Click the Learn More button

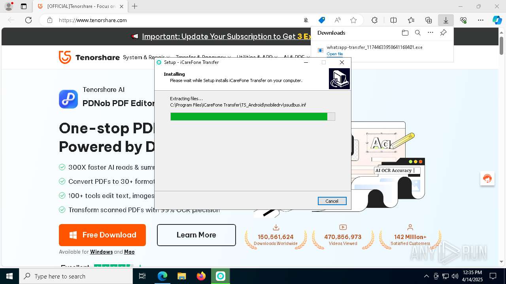click(x=196, y=235)
